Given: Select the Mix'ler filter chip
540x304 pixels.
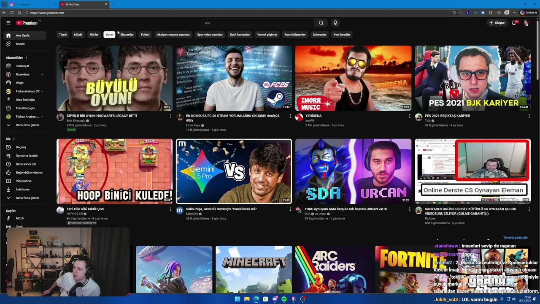Looking at the screenshot, I should point(94,35).
